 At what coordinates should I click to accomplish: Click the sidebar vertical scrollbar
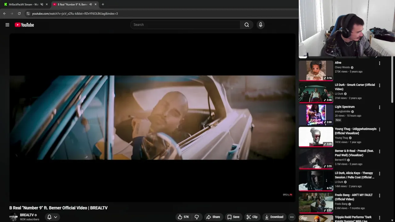coord(393,80)
